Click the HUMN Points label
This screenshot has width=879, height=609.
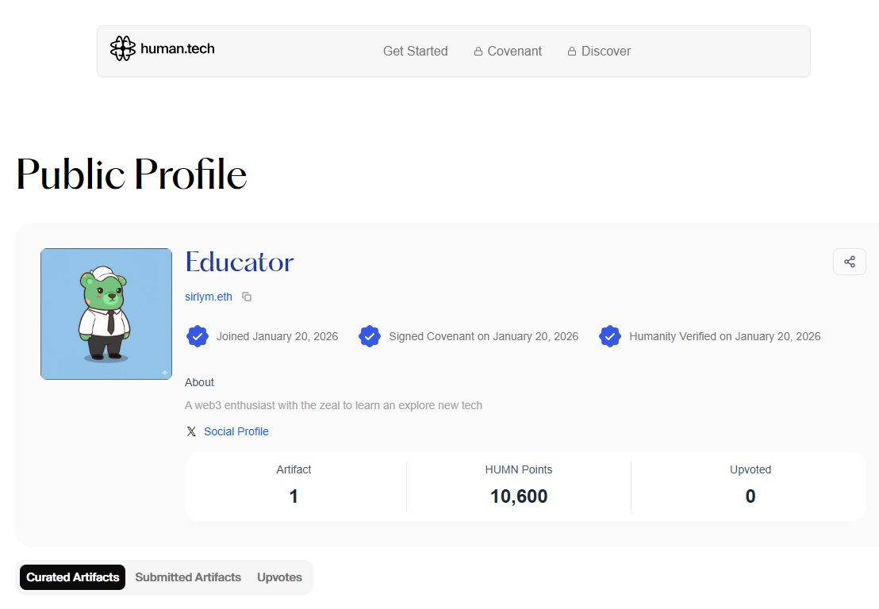point(519,469)
